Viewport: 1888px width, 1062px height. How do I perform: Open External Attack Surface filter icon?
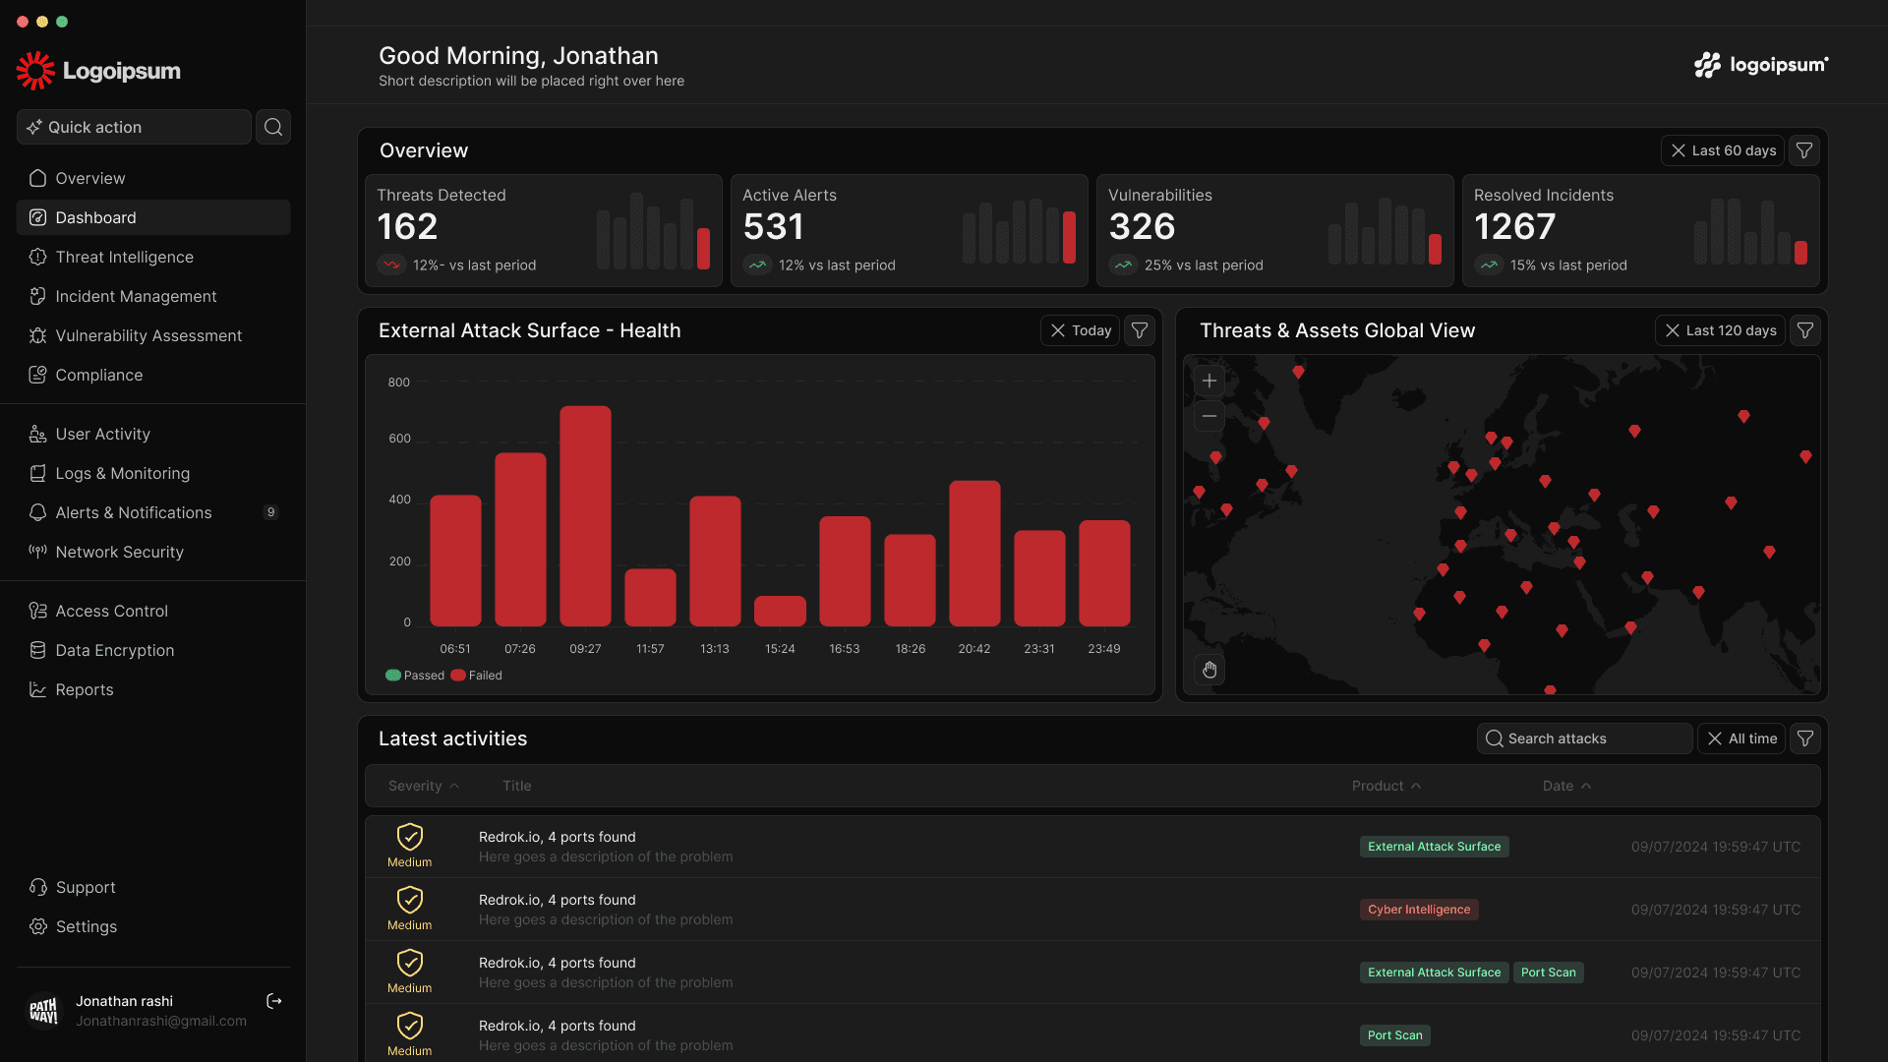tap(1140, 330)
